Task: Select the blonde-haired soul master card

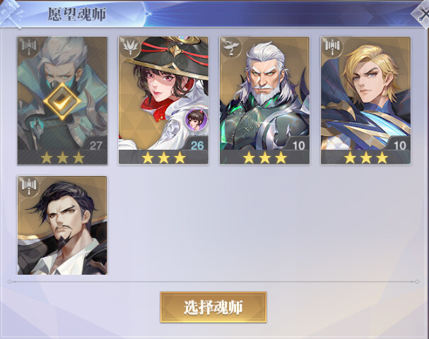Action: click(366, 100)
